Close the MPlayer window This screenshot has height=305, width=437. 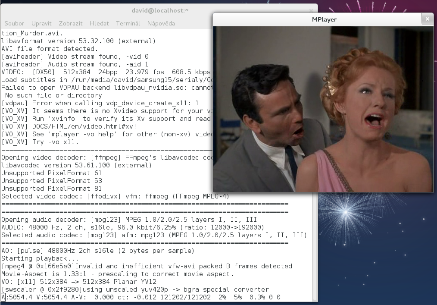pyautogui.click(x=428, y=19)
